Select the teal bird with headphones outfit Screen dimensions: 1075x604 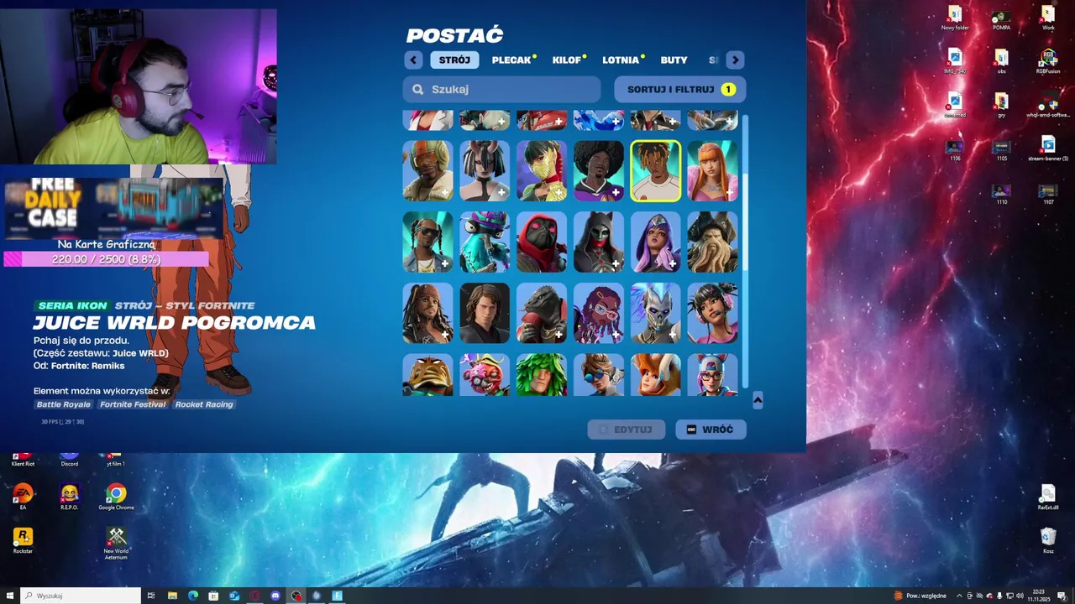pos(485,242)
